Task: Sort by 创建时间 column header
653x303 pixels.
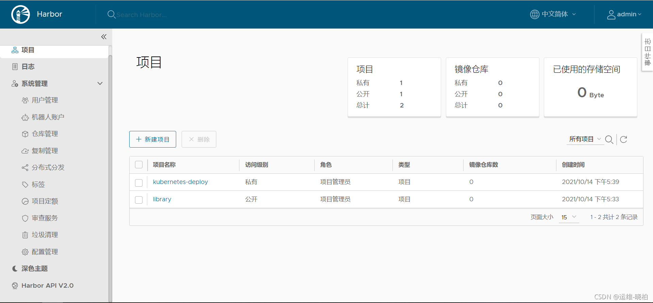Action: pos(573,165)
